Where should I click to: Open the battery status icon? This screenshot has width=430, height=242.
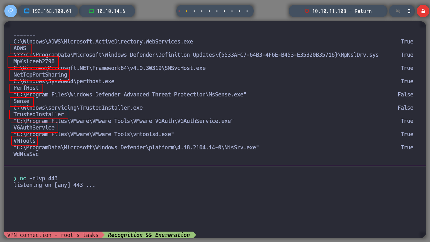[409, 11]
